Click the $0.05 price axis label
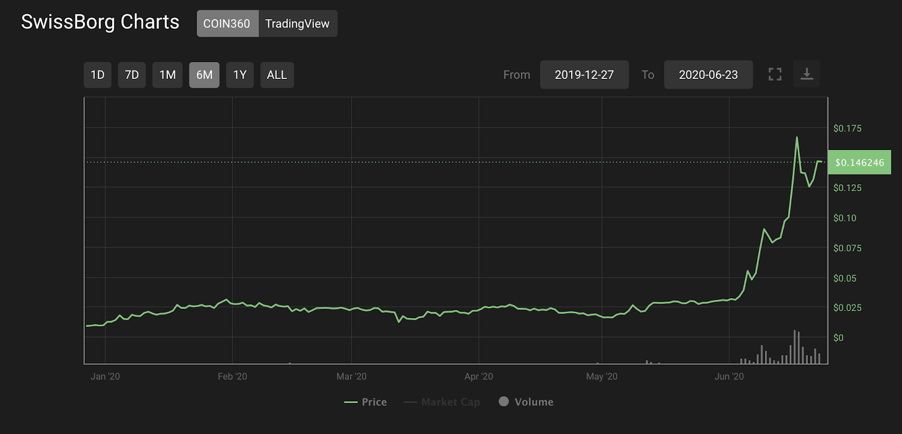The width and height of the screenshot is (902, 434). click(844, 278)
